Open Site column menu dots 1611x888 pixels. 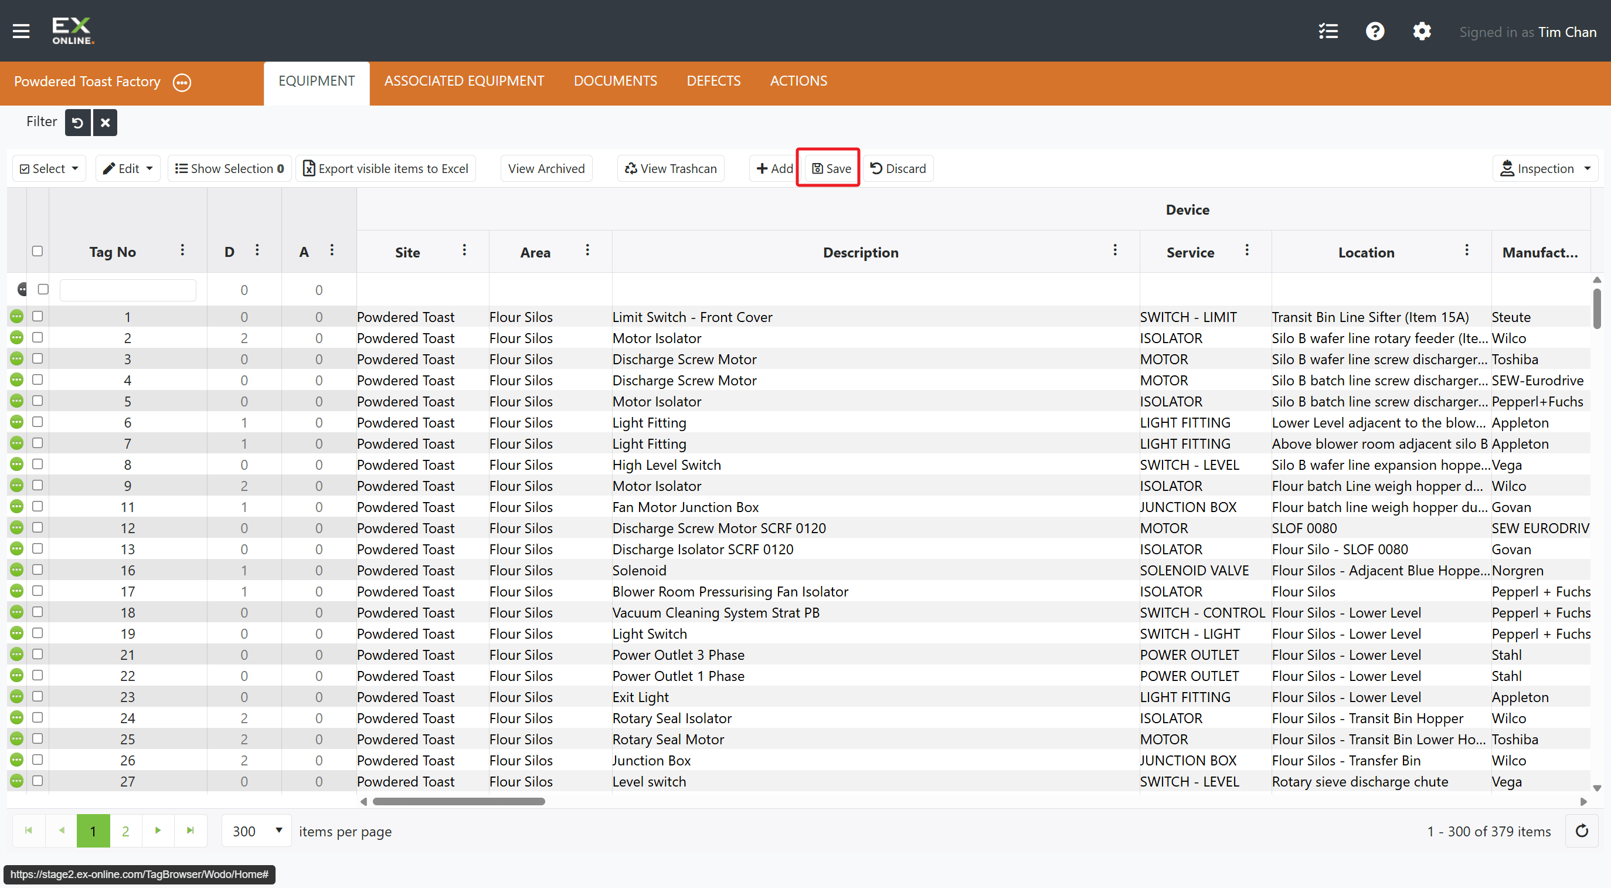(x=464, y=250)
